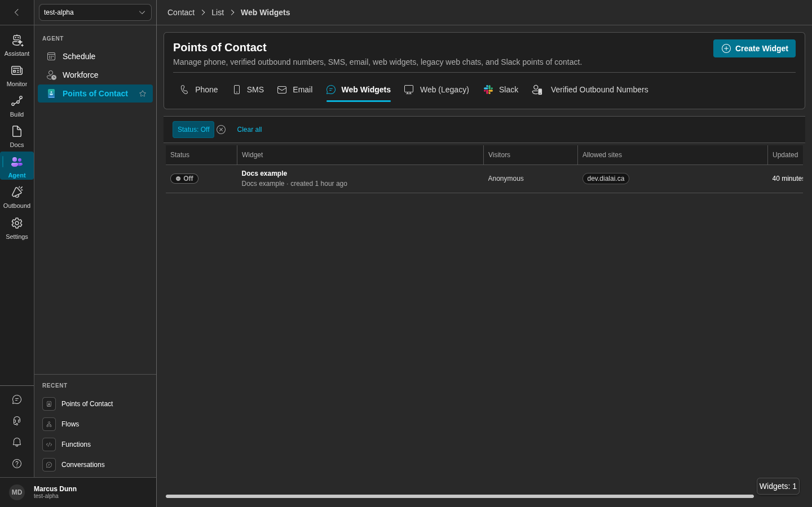This screenshot has height=507, width=812.
Task: Open Schedule in the Agent menu
Action: tap(95, 56)
